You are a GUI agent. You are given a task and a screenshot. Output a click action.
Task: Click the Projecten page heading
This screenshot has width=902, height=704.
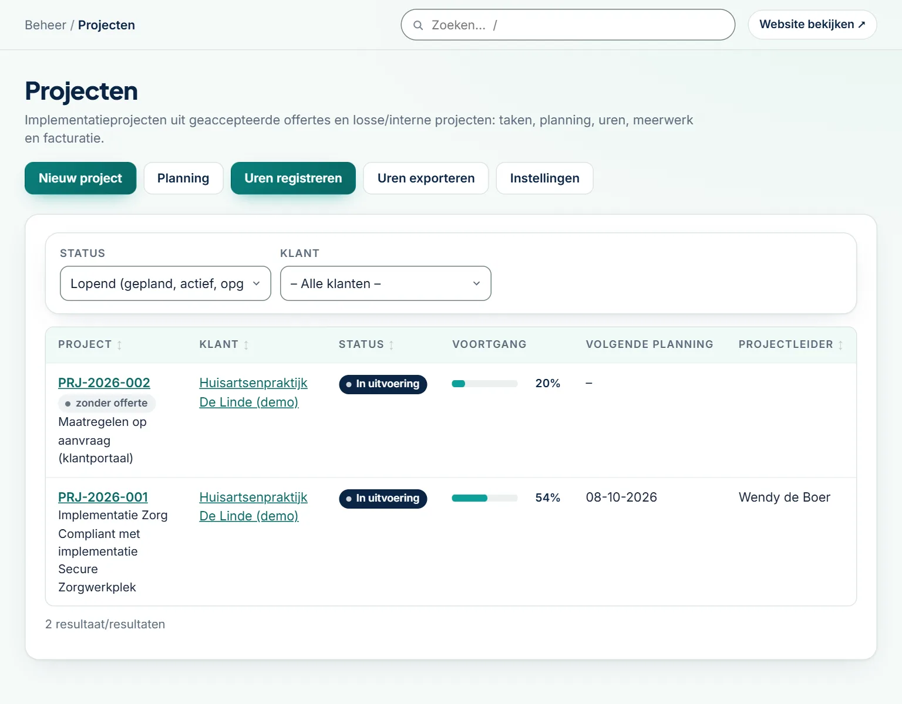coord(82,91)
